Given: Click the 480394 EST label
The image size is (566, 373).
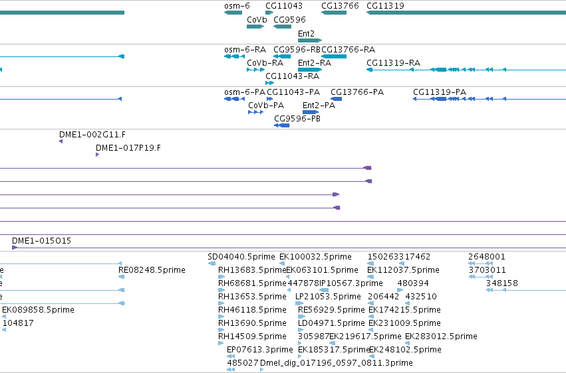Looking at the screenshot, I should click(413, 283).
